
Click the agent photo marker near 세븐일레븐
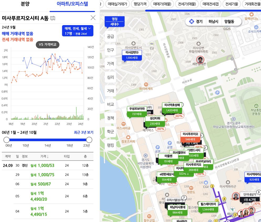pyautogui.click(x=200, y=60)
